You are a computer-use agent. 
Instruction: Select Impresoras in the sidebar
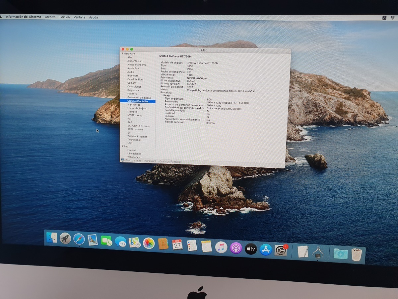coord(134,105)
